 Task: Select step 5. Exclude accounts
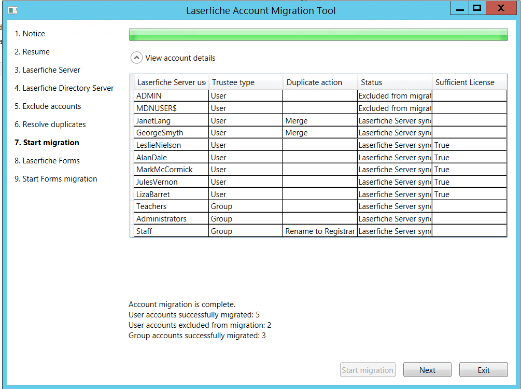click(48, 106)
